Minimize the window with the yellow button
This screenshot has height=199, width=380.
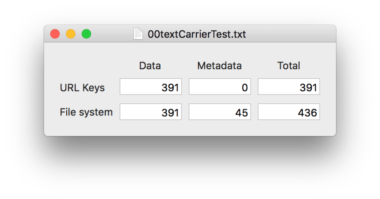[x=71, y=34]
